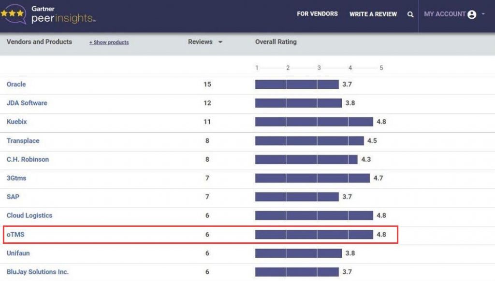Click the oTMS 4.8 rating bar
Screen dimensions: 495x281
tap(314, 235)
